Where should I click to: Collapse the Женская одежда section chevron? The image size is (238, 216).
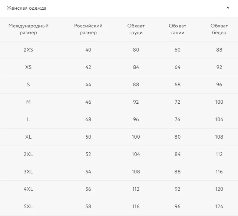click(x=228, y=8)
